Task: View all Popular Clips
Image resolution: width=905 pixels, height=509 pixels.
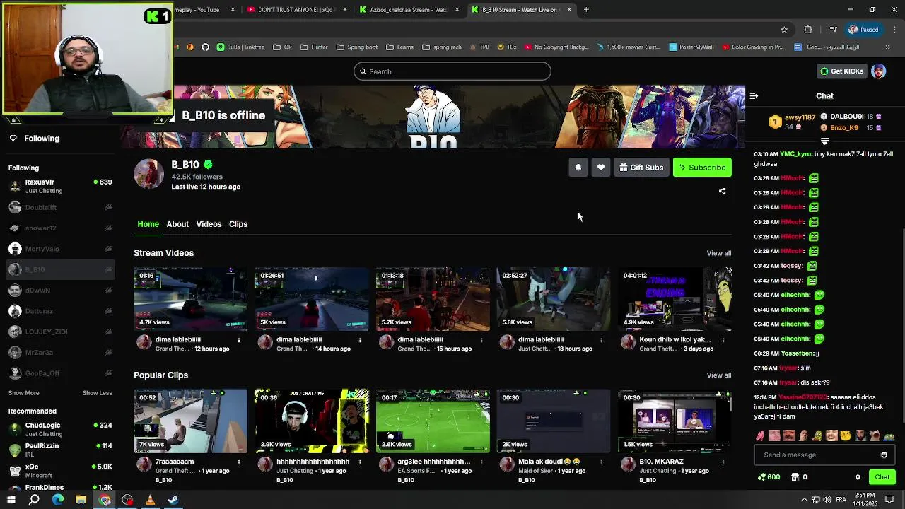Action: [718, 375]
